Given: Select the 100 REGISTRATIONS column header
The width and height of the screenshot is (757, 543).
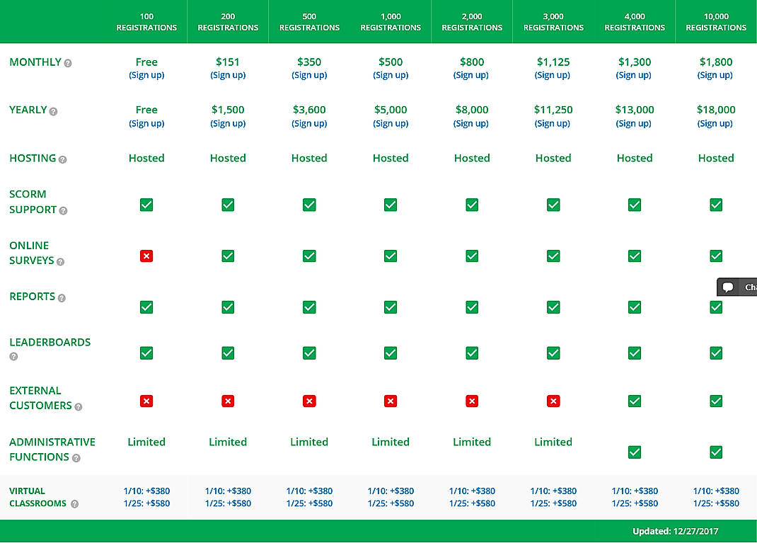Looking at the screenshot, I should pyautogui.click(x=146, y=21).
